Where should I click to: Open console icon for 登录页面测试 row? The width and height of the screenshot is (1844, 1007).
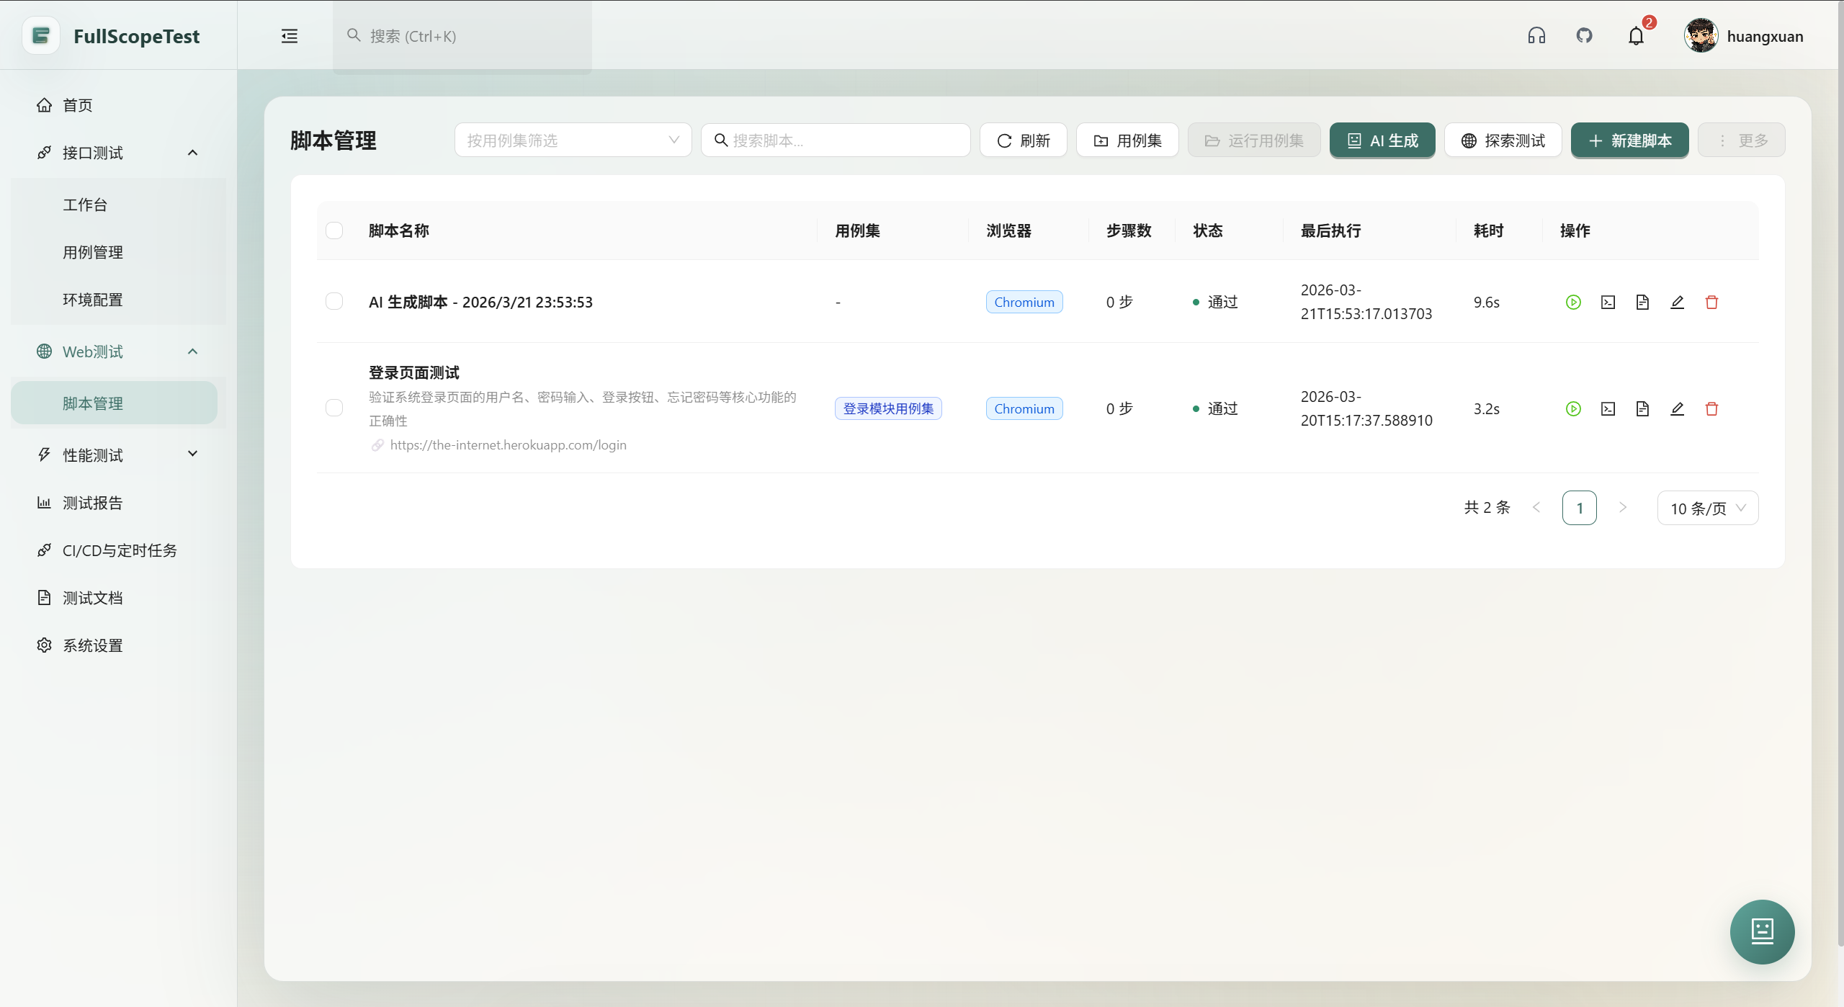coord(1608,409)
